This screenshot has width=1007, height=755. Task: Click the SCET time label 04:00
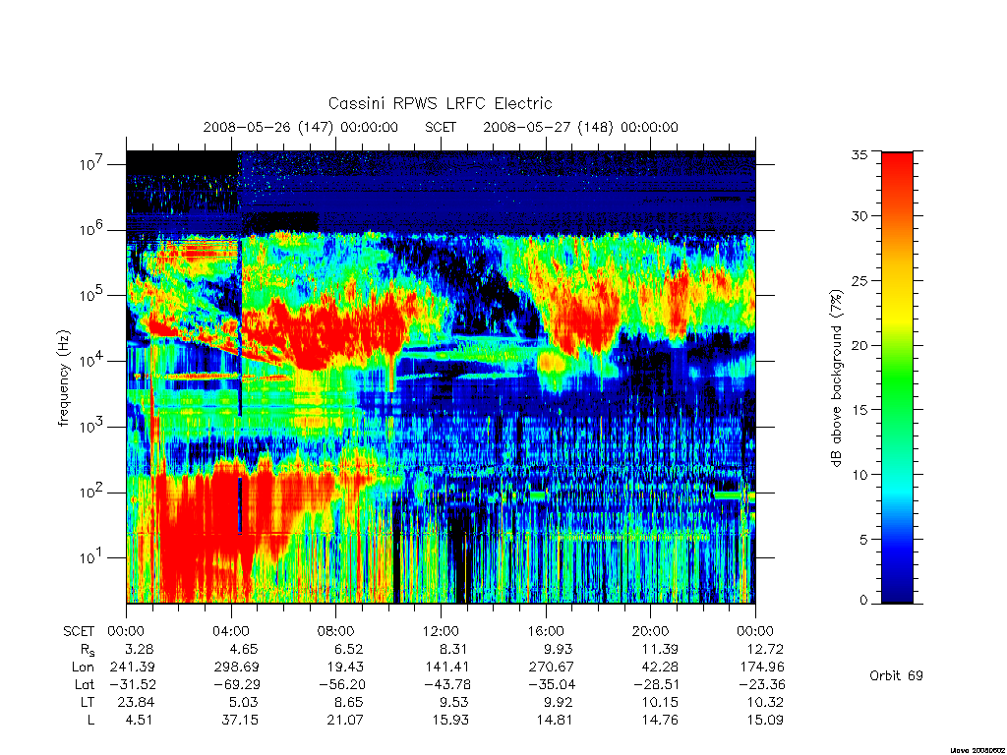231,631
